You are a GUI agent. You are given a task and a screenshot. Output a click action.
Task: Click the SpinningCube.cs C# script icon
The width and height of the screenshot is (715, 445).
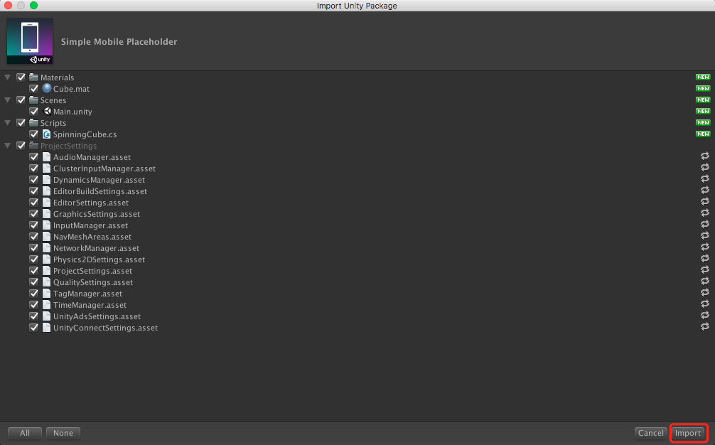(46, 134)
